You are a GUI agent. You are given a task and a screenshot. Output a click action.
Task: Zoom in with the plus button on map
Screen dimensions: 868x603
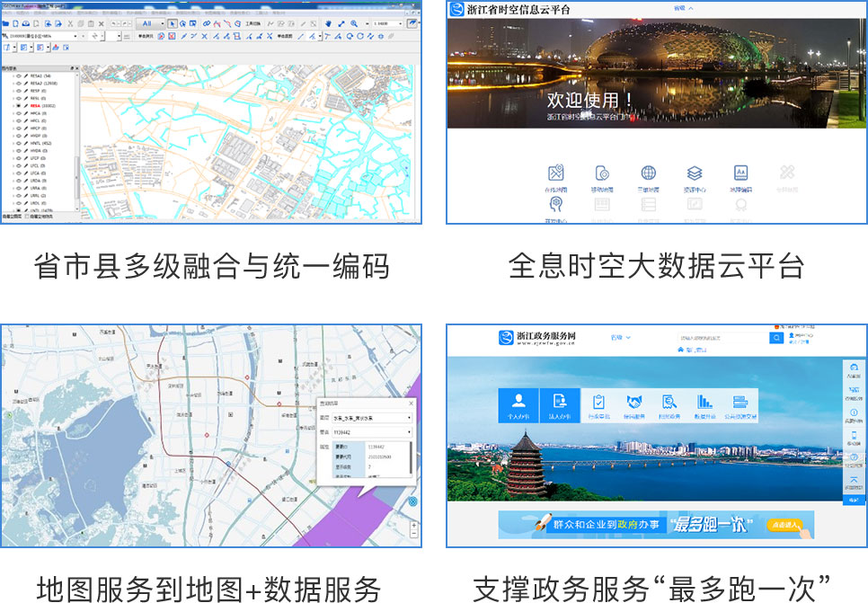click(414, 526)
